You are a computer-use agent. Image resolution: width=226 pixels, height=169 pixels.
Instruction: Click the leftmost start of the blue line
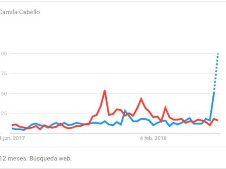(12, 128)
